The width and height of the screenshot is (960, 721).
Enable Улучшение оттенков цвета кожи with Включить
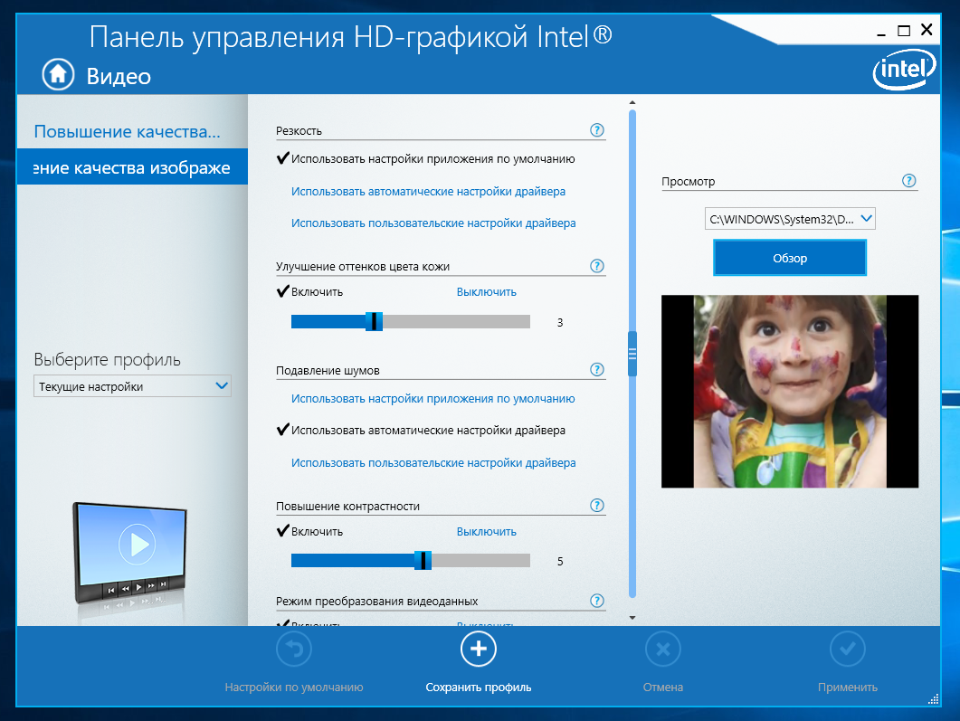tap(317, 292)
